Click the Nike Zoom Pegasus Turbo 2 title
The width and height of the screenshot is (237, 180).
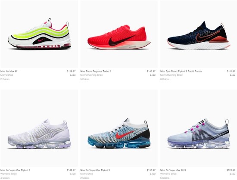point(96,71)
